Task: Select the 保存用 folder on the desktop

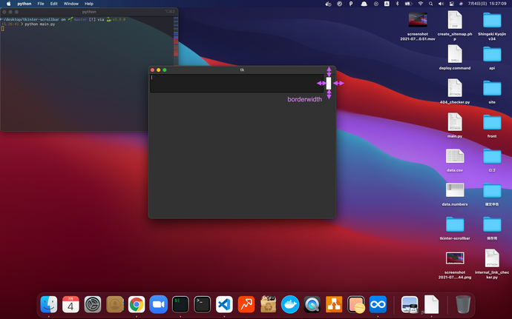Action: 492,228
